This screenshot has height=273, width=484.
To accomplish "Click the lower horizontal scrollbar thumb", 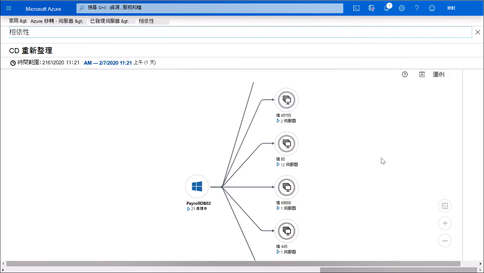I will tap(398, 270).
